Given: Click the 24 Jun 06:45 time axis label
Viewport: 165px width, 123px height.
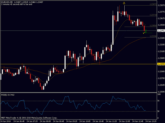Looking at the screenshot, I should pos(19,121).
